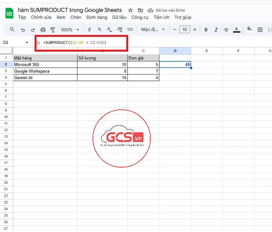
Task: Select the paint format roller icon
Action: (53, 29)
